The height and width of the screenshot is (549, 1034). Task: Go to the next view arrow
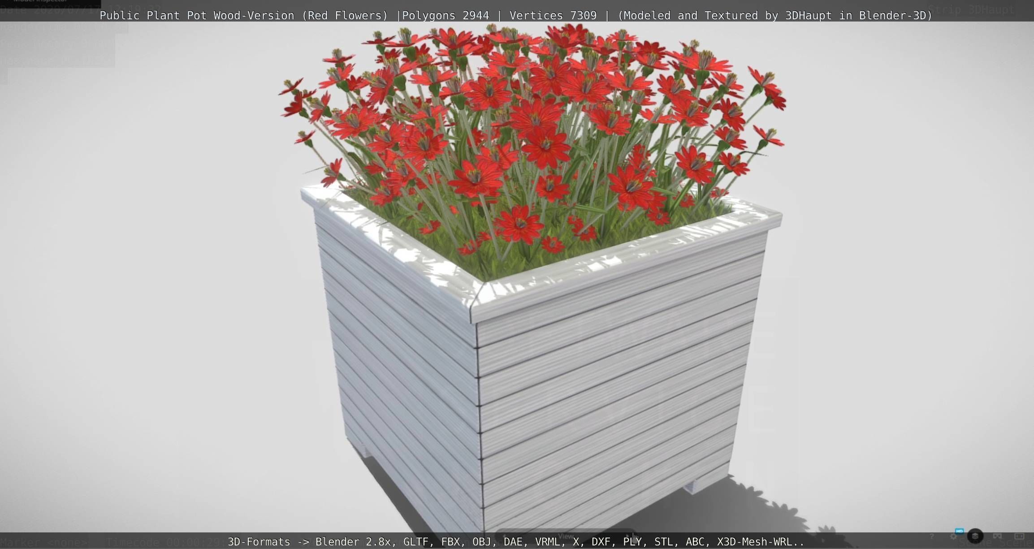(627, 536)
